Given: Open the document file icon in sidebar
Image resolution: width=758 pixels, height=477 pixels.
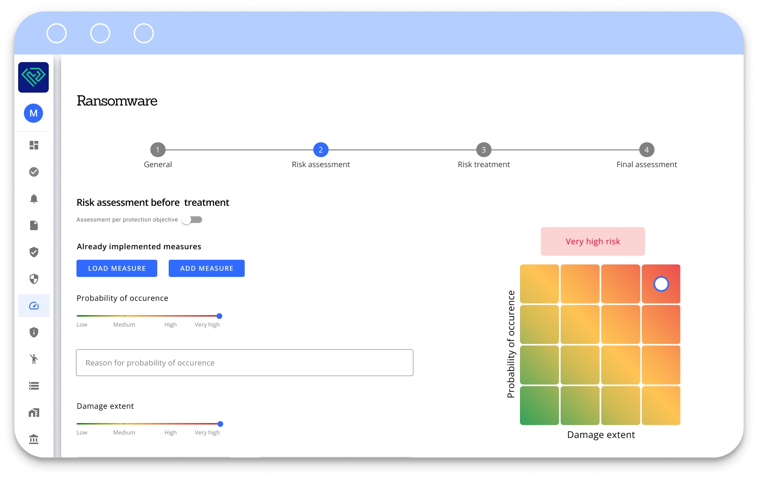Looking at the screenshot, I should point(34,225).
